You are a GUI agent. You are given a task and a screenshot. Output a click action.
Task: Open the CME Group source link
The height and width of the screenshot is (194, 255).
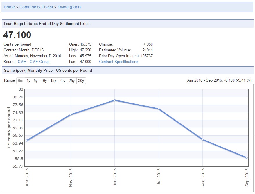pos(39,62)
